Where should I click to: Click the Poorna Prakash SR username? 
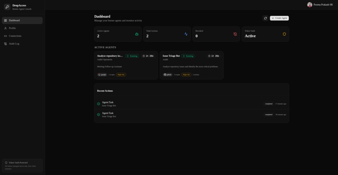(x=323, y=5)
